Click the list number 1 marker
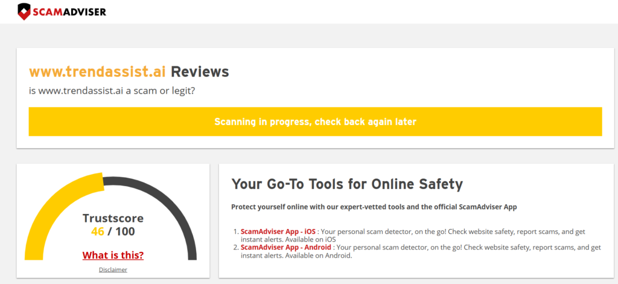 tap(235, 231)
